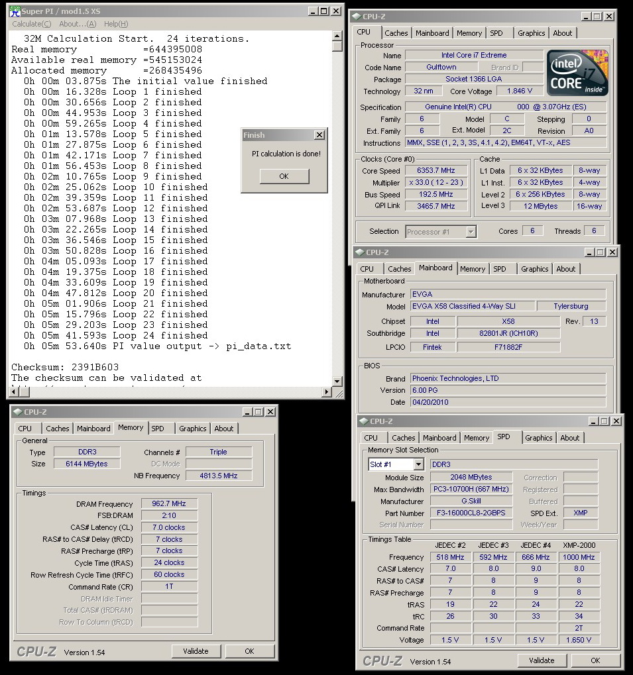
Task: Click Validate in CPU-Z memory slot window
Action: (542, 660)
